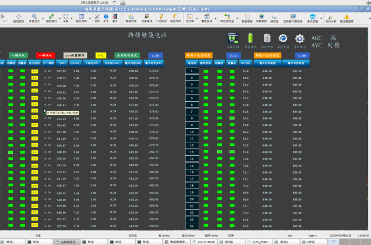
Task: Expand the 推图列表 list dropdown arrow
Action: tap(89, 18)
